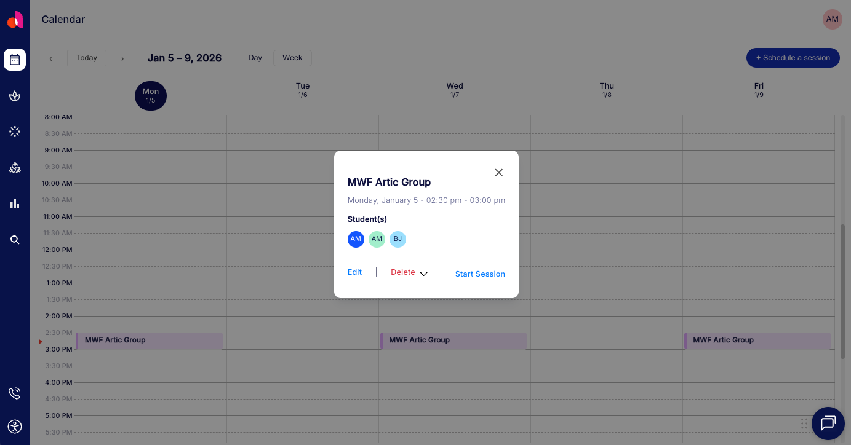The image size is (851, 445).
Task: Open the accessibility icon in sidebar
Action: click(15, 427)
